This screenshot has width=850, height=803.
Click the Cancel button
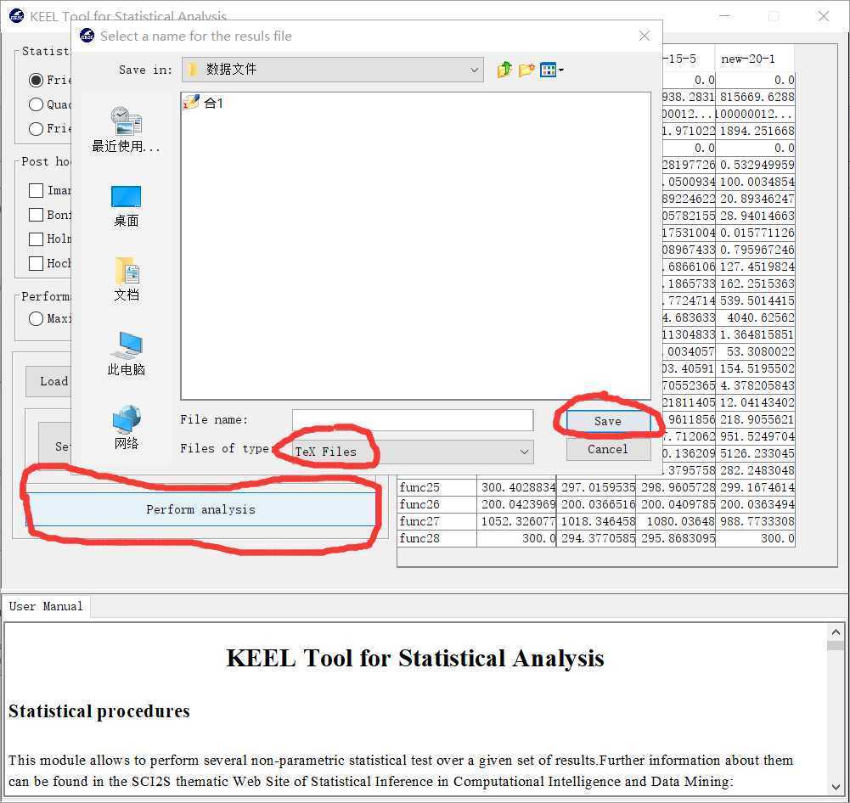(608, 449)
